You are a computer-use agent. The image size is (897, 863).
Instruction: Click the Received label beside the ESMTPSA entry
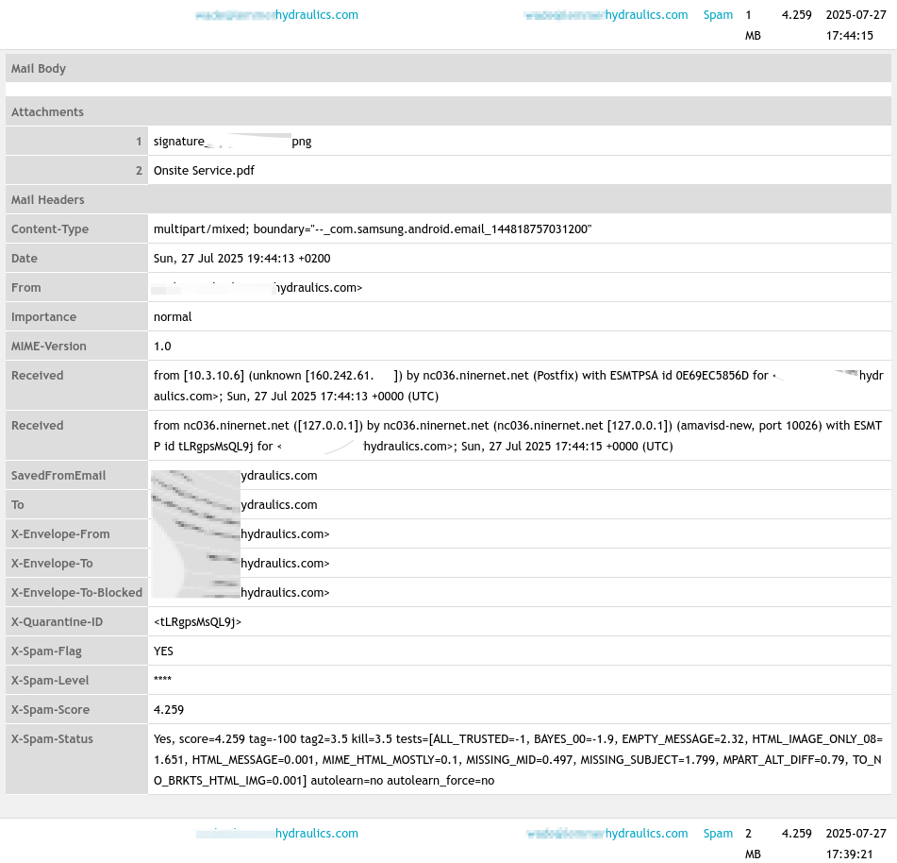(x=37, y=375)
